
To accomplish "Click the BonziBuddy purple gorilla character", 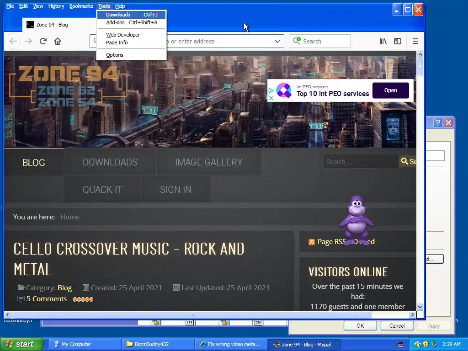I will pos(356,220).
